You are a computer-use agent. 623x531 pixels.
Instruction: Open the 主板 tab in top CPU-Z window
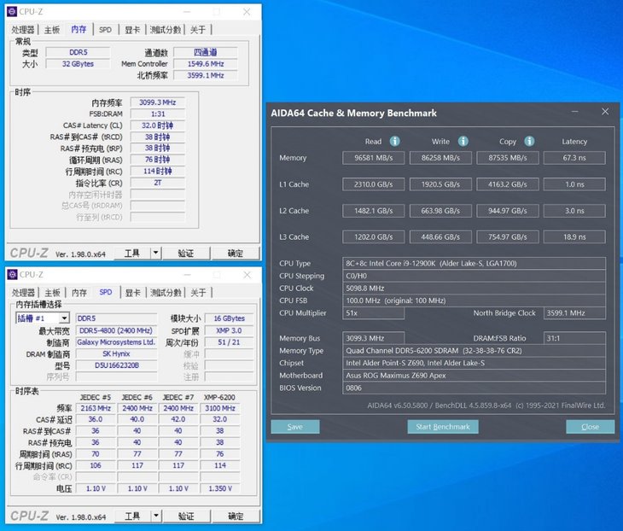tap(52, 30)
